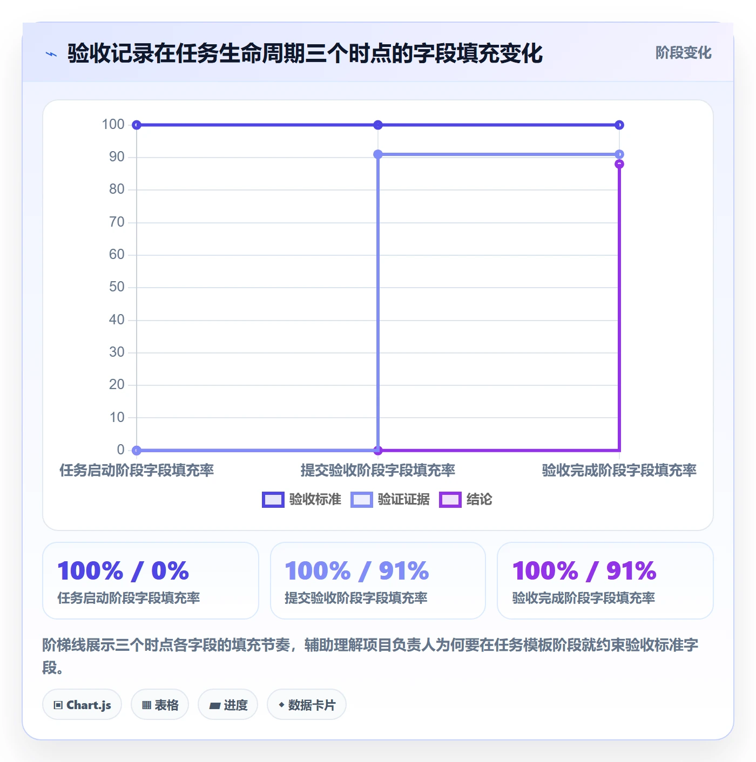Click the 结论 legend label
756x762 pixels.
(480, 500)
